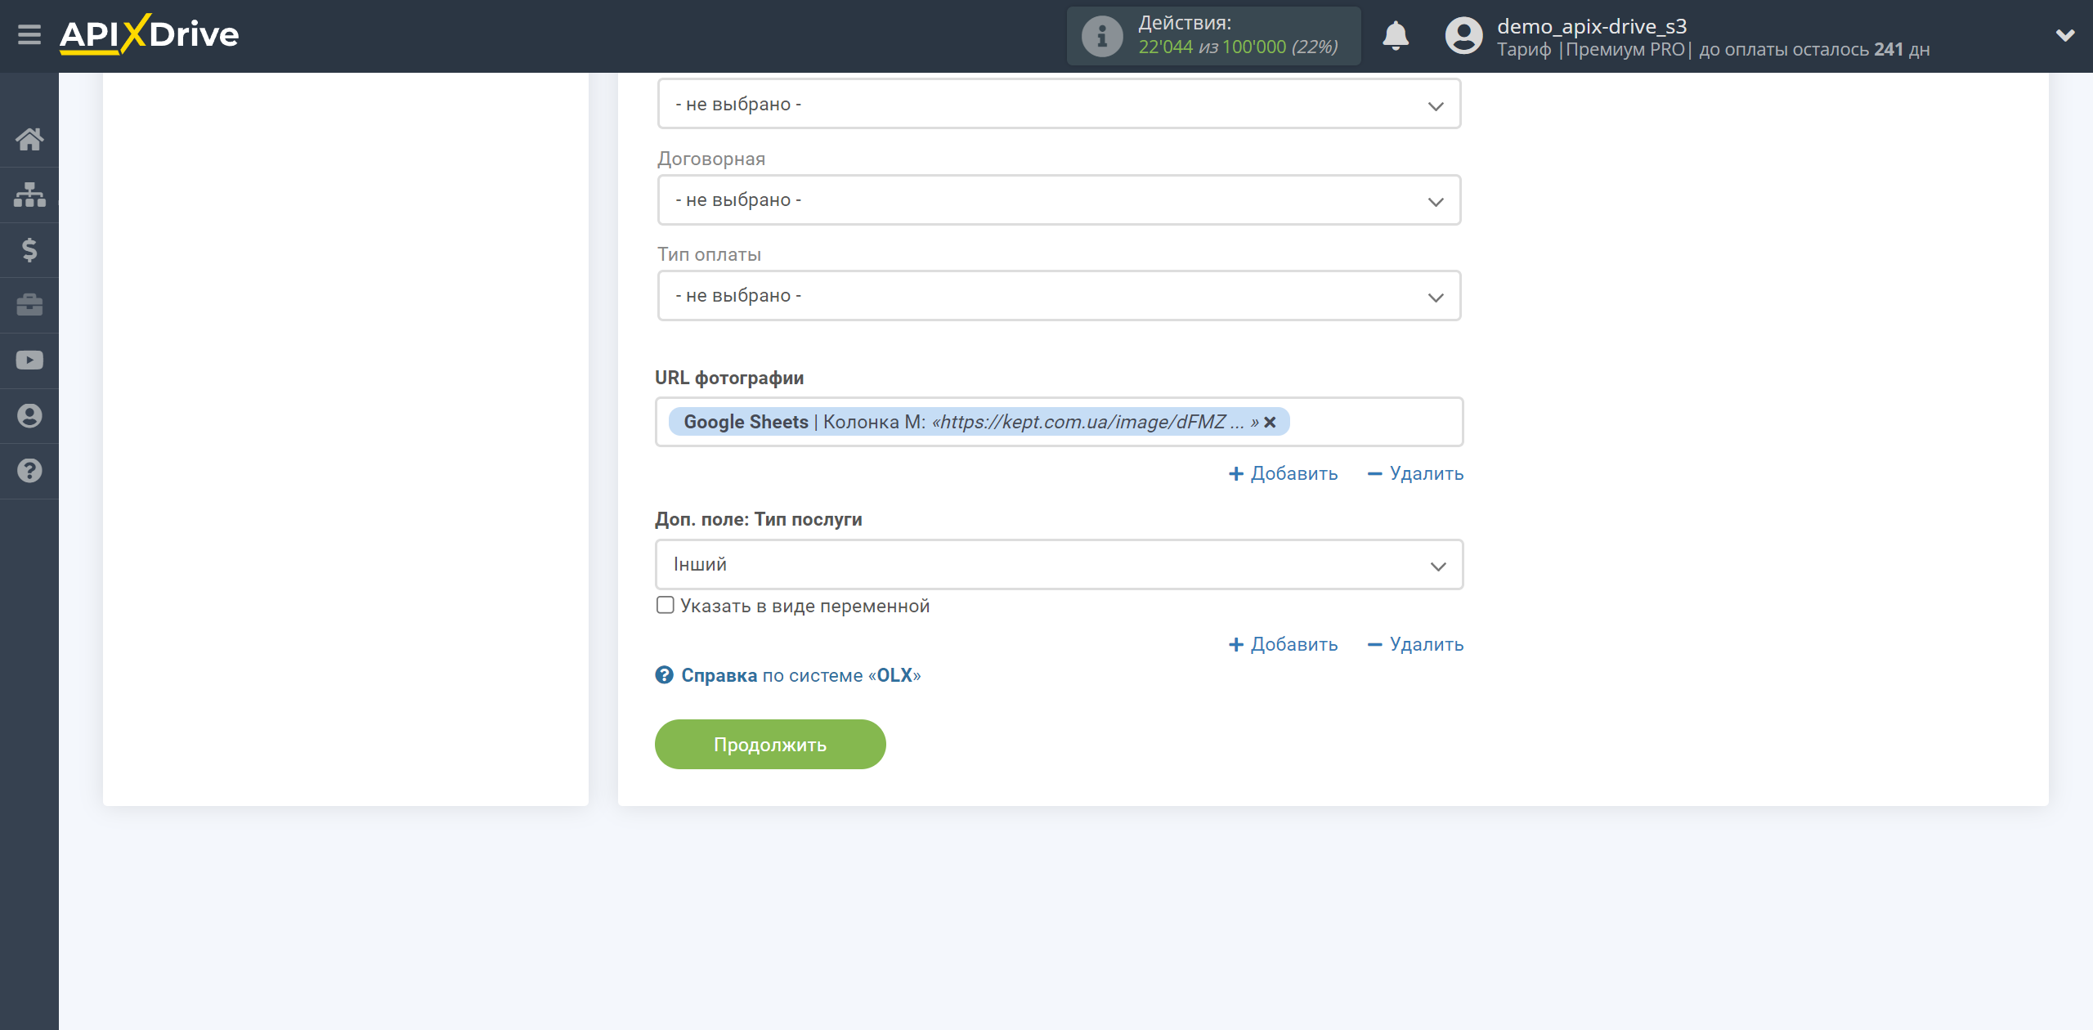
Task: Open the billing dollar icon
Action: pyautogui.click(x=29, y=249)
